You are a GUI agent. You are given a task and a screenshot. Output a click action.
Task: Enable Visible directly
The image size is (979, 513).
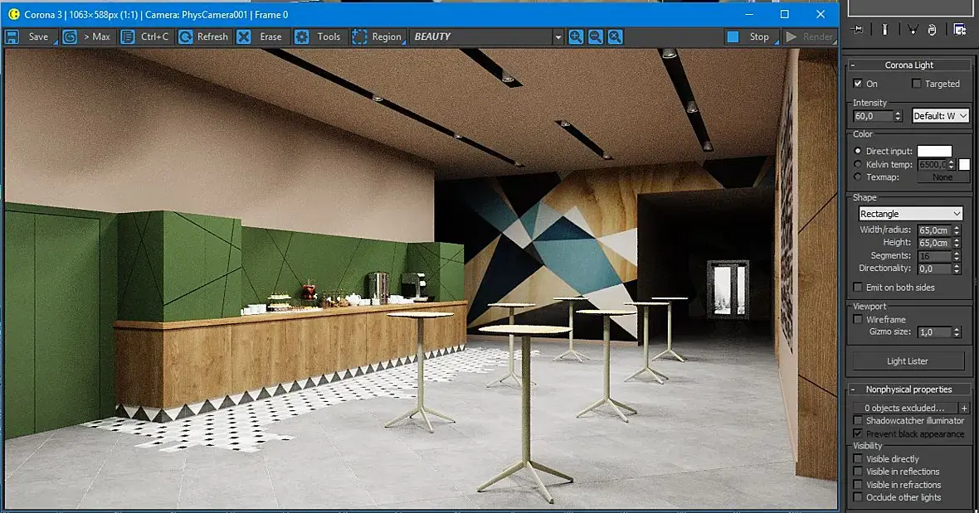pyautogui.click(x=858, y=459)
